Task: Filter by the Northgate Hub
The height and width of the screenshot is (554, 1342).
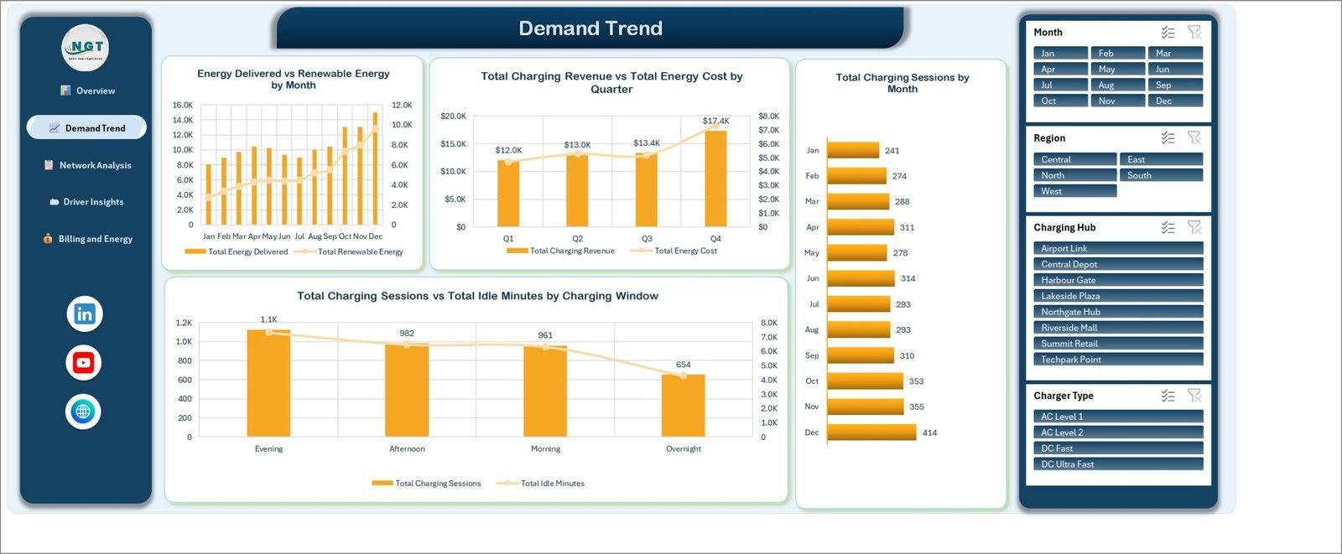Action: coord(1118,312)
